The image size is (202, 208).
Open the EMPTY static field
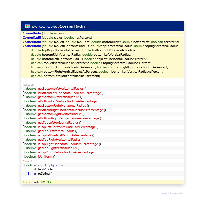(46, 182)
